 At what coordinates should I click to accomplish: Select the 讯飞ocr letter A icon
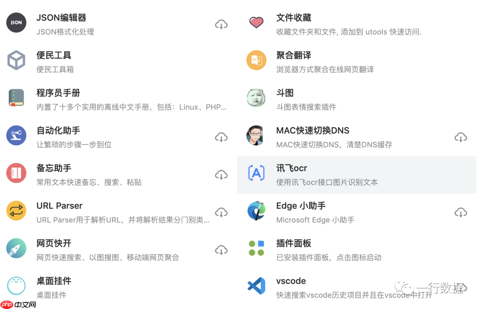256,173
